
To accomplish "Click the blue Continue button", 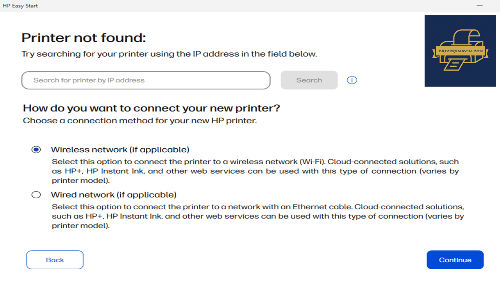I will [x=455, y=260].
